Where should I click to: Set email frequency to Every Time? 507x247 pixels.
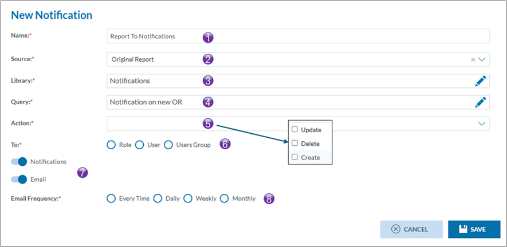tap(112, 198)
